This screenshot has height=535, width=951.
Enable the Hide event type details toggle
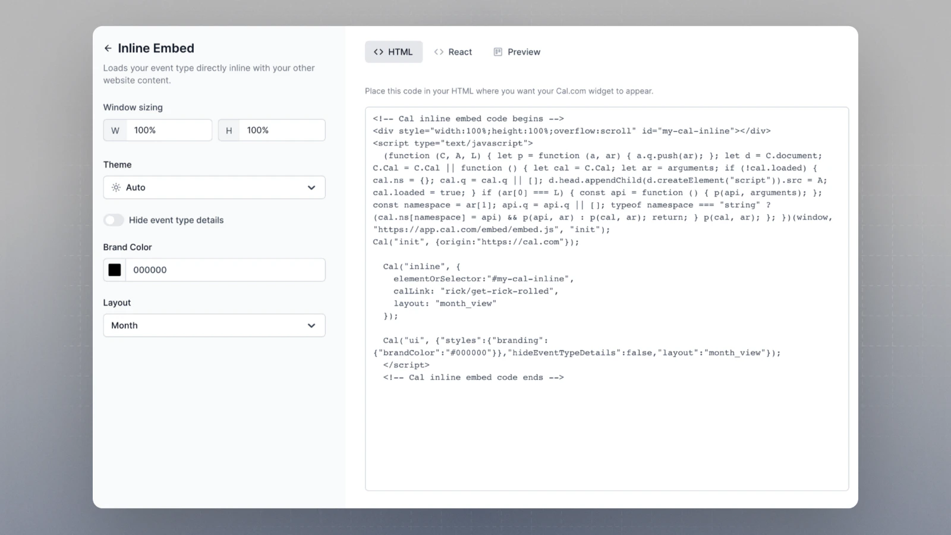114,220
